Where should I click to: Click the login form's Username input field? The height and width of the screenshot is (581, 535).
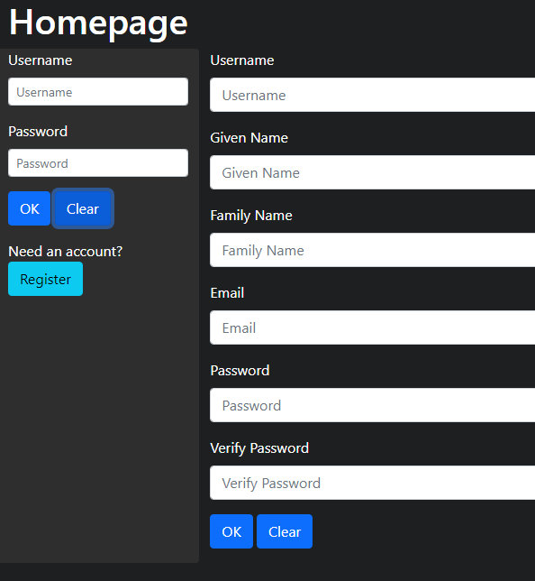point(98,91)
